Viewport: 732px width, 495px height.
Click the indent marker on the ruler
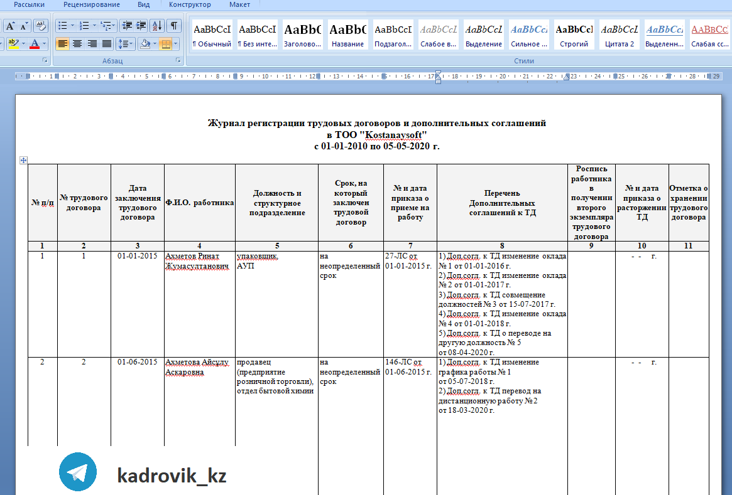tap(438, 77)
